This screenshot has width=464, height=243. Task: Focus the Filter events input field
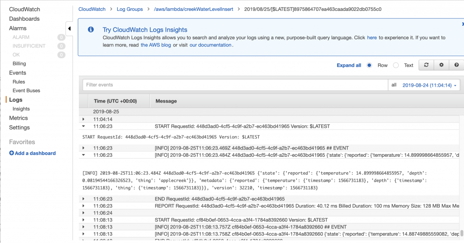[x=235, y=85]
